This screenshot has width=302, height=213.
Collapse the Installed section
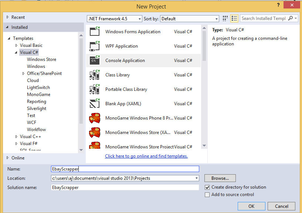coord(7,27)
